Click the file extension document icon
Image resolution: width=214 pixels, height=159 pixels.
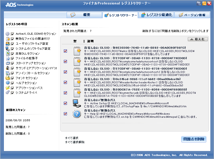(8, 58)
